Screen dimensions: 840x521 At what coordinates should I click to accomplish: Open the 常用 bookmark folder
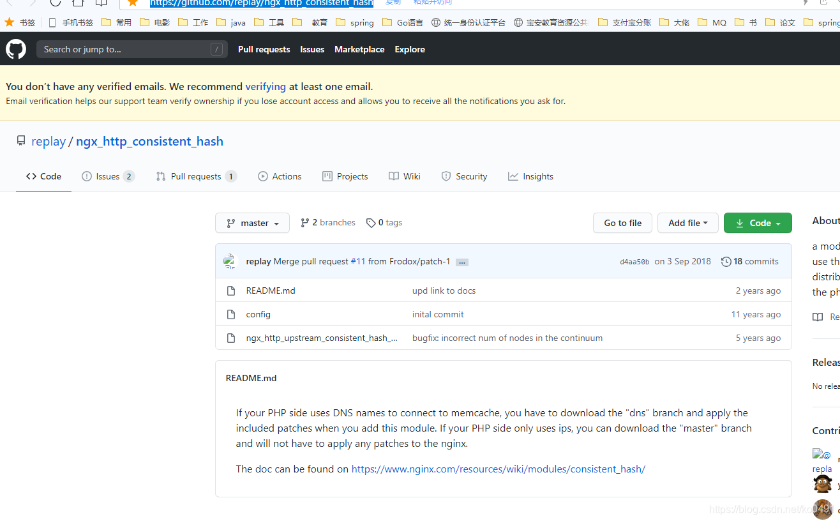(x=116, y=22)
